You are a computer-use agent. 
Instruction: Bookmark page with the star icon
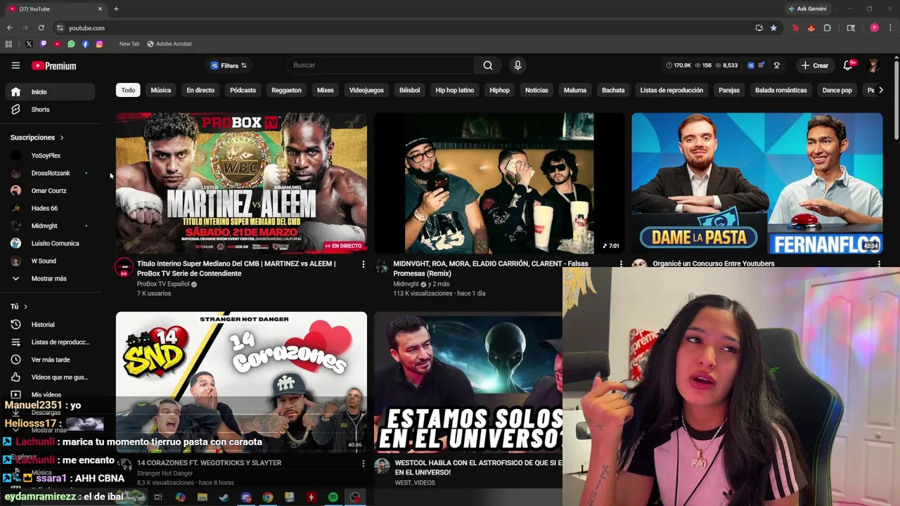773,28
